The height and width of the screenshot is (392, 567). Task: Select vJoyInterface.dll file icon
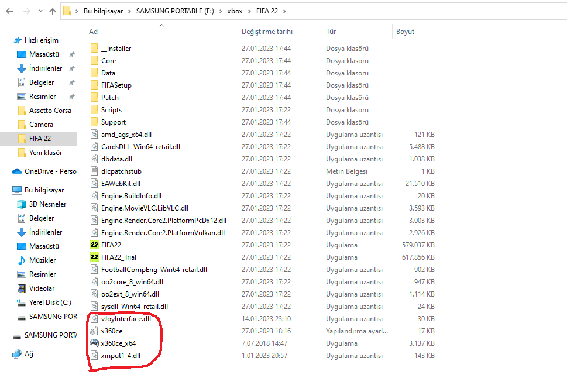(x=94, y=319)
